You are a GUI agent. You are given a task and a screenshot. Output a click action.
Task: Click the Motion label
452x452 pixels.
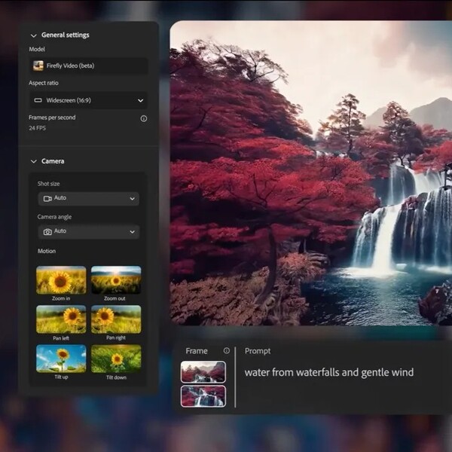point(47,251)
